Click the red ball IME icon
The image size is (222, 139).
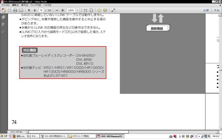click(x=175, y=136)
